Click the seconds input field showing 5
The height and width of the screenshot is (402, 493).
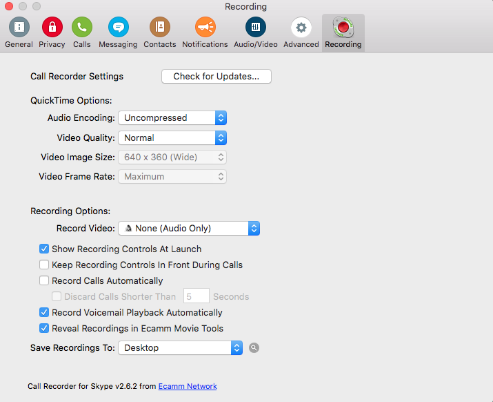[x=197, y=296]
